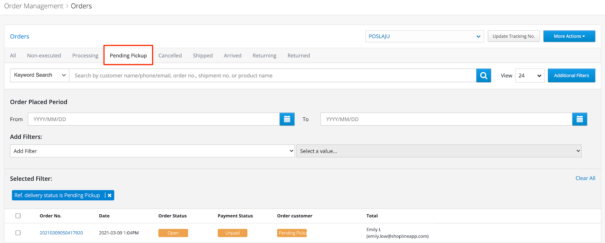Click the Date column header

[104, 216]
